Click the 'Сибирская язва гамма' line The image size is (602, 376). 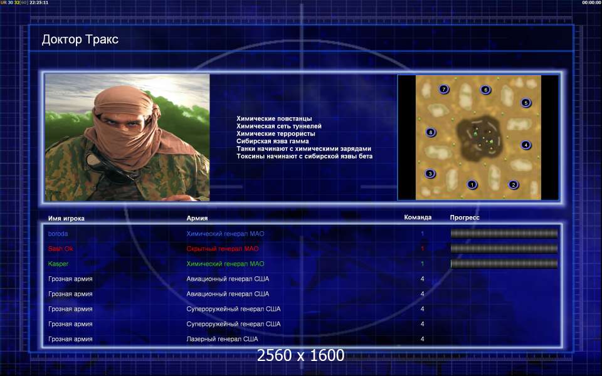coord(273,141)
